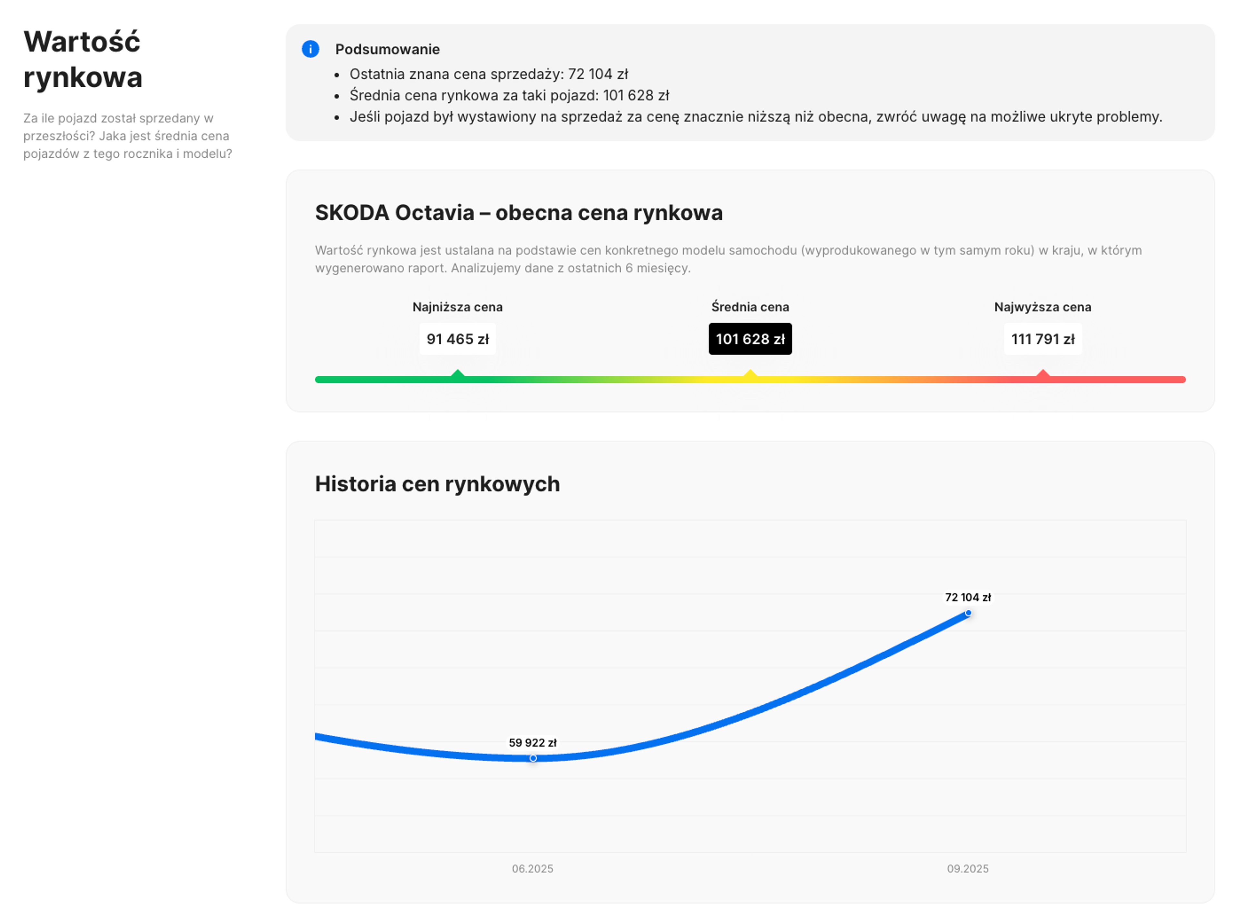This screenshot has height=922, width=1238.
Task: Click the Wartość rynkowa section heading
Action: tap(82, 59)
